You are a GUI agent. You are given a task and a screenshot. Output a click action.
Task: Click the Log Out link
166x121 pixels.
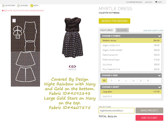pos(149,2)
